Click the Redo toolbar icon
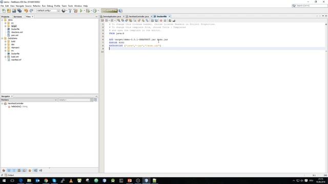This screenshot has width=328, height=184. tap(31, 11)
